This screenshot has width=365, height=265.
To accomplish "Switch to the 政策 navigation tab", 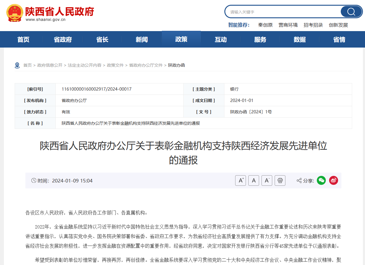I will click(x=181, y=39).
